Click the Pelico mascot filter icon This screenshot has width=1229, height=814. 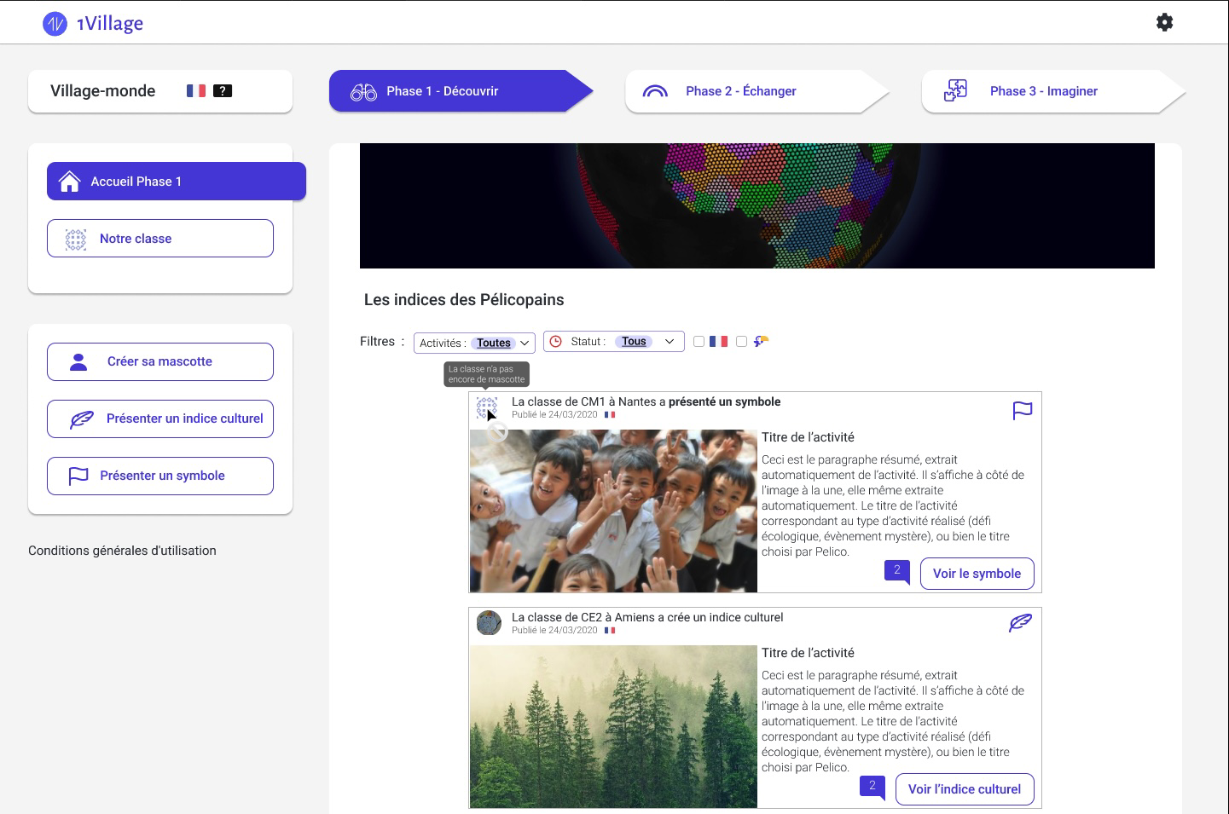[x=761, y=341]
